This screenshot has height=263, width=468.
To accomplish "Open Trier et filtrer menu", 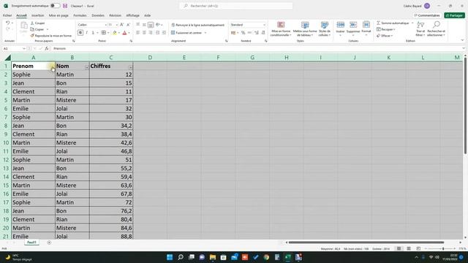I will (x=420, y=28).
